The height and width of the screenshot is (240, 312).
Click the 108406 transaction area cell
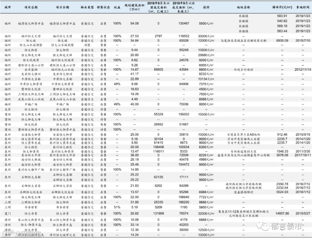pyautogui.click(x=158, y=147)
